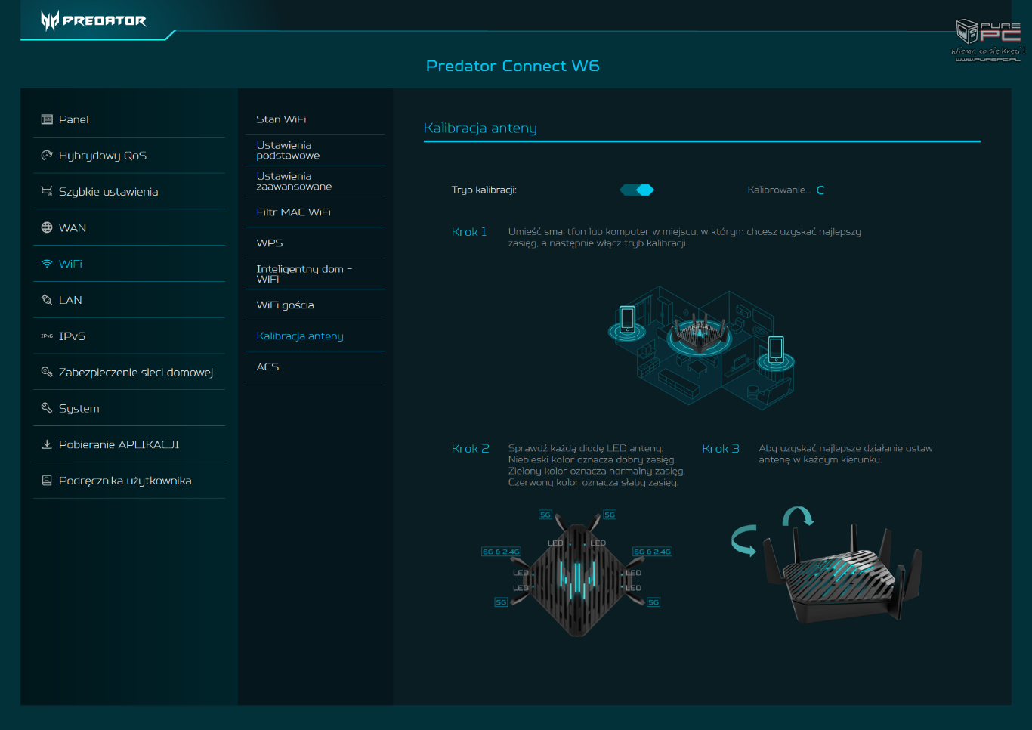Image resolution: width=1032 pixels, height=730 pixels.
Task: Select the WAN globe icon
Action: click(46, 227)
